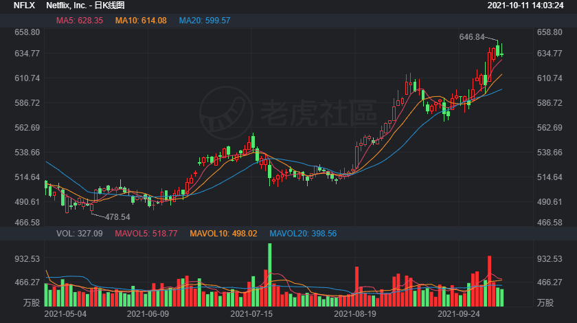The width and height of the screenshot is (577, 323).
Task: Click the tallest green volume bar in mid-July
Action: coord(270,275)
